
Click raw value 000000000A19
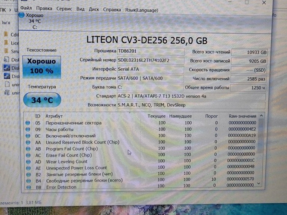242,135
